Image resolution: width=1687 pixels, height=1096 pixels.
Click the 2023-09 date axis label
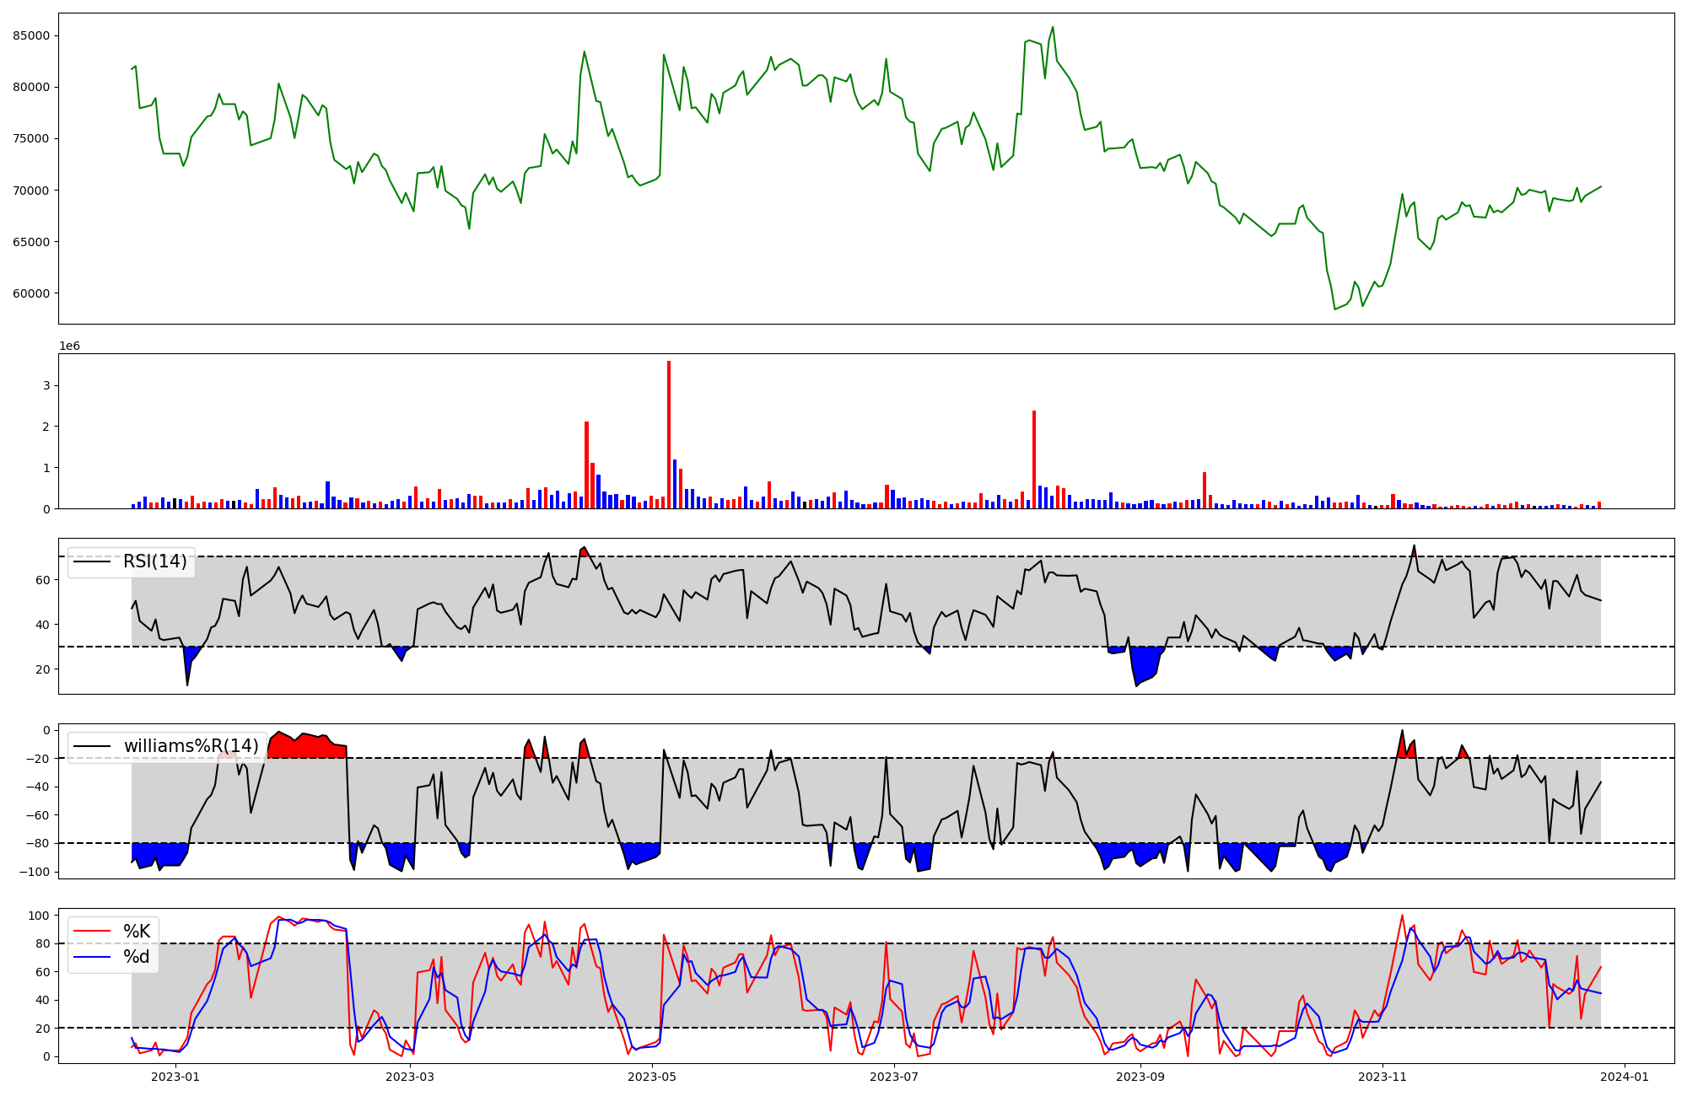click(1140, 1077)
